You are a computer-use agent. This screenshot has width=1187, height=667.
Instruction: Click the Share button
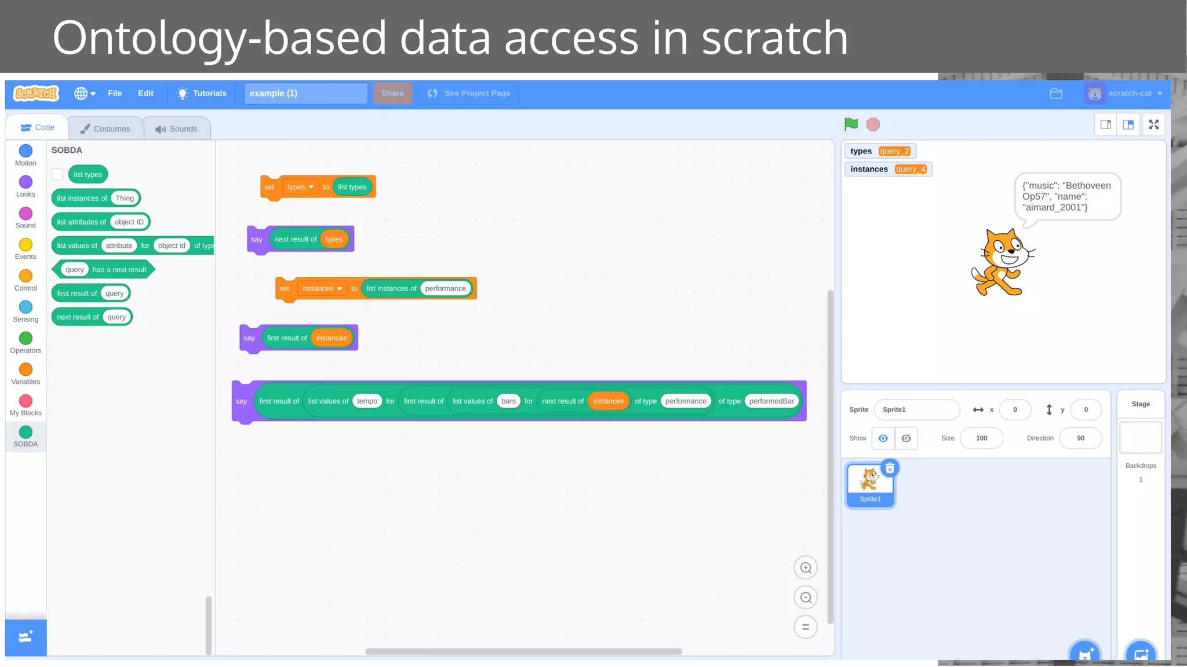392,93
